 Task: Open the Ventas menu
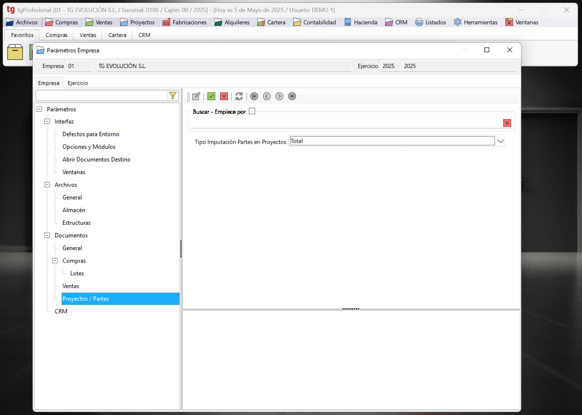click(x=99, y=22)
